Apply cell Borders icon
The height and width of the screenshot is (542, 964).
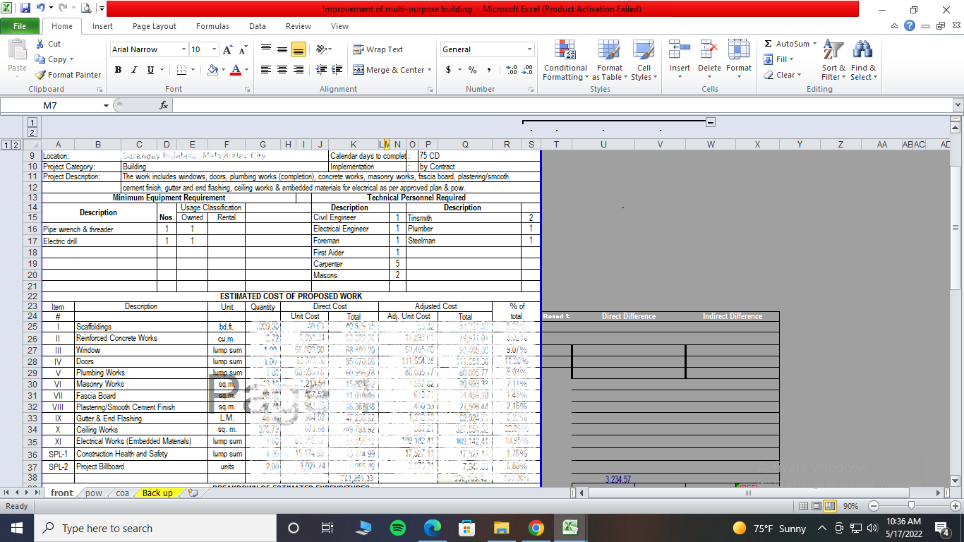pyautogui.click(x=181, y=70)
